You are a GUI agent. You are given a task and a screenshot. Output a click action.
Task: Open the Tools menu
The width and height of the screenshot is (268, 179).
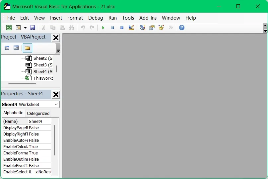pyautogui.click(x=128, y=18)
